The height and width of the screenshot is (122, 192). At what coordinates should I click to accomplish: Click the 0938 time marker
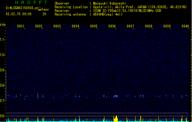149,26
